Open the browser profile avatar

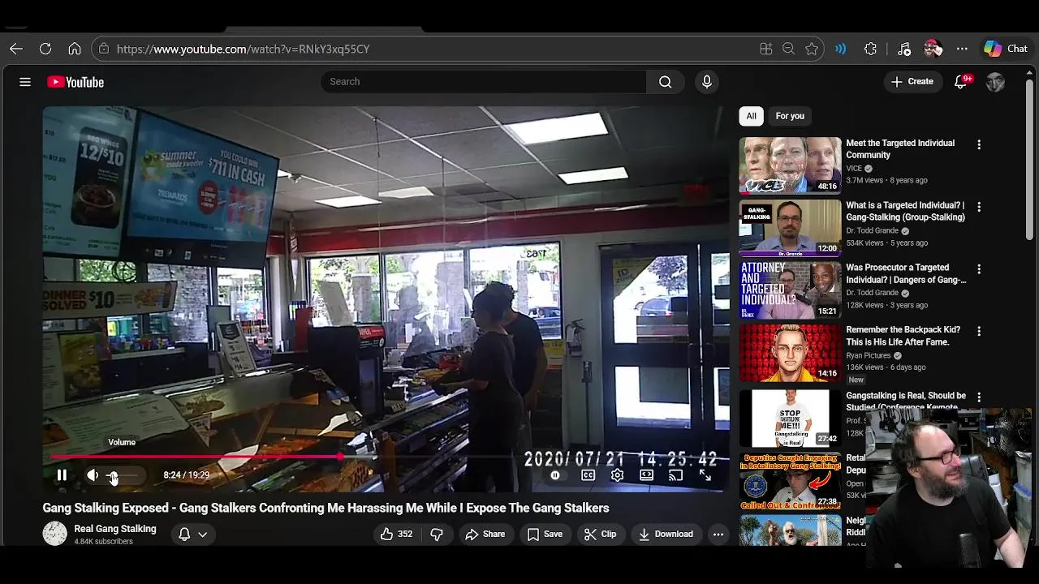933,49
